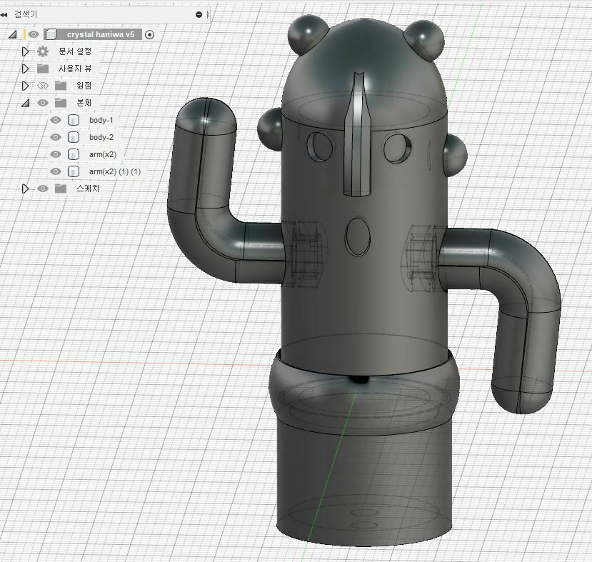This screenshot has height=562, width=592.
Task: Hide the body-1 body via its eye toggle
Action: point(56,119)
